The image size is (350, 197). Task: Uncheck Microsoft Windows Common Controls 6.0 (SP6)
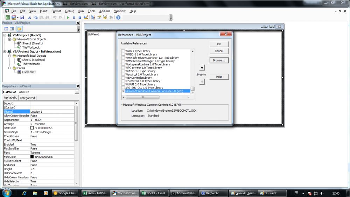pos(123,91)
